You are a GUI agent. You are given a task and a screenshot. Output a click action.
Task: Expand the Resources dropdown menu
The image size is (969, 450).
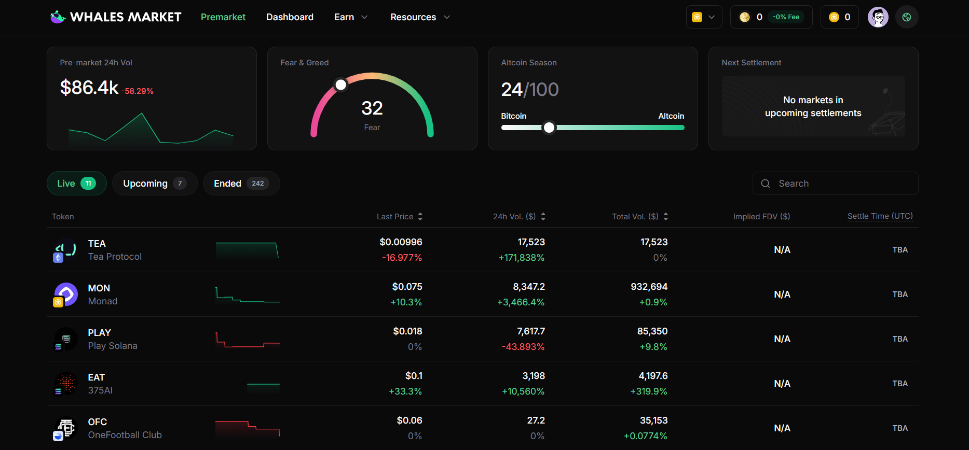[420, 17]
